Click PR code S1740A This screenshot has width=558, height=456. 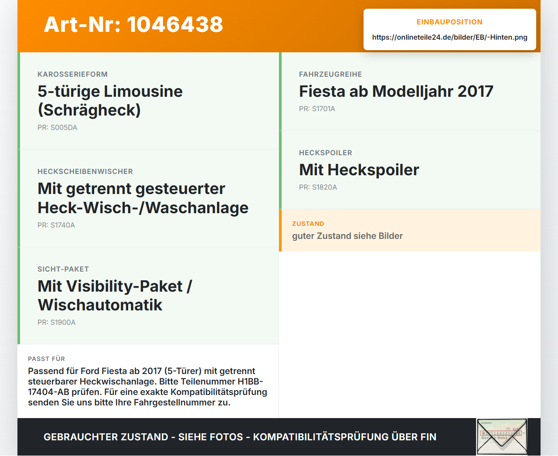[x=56, y=225]
